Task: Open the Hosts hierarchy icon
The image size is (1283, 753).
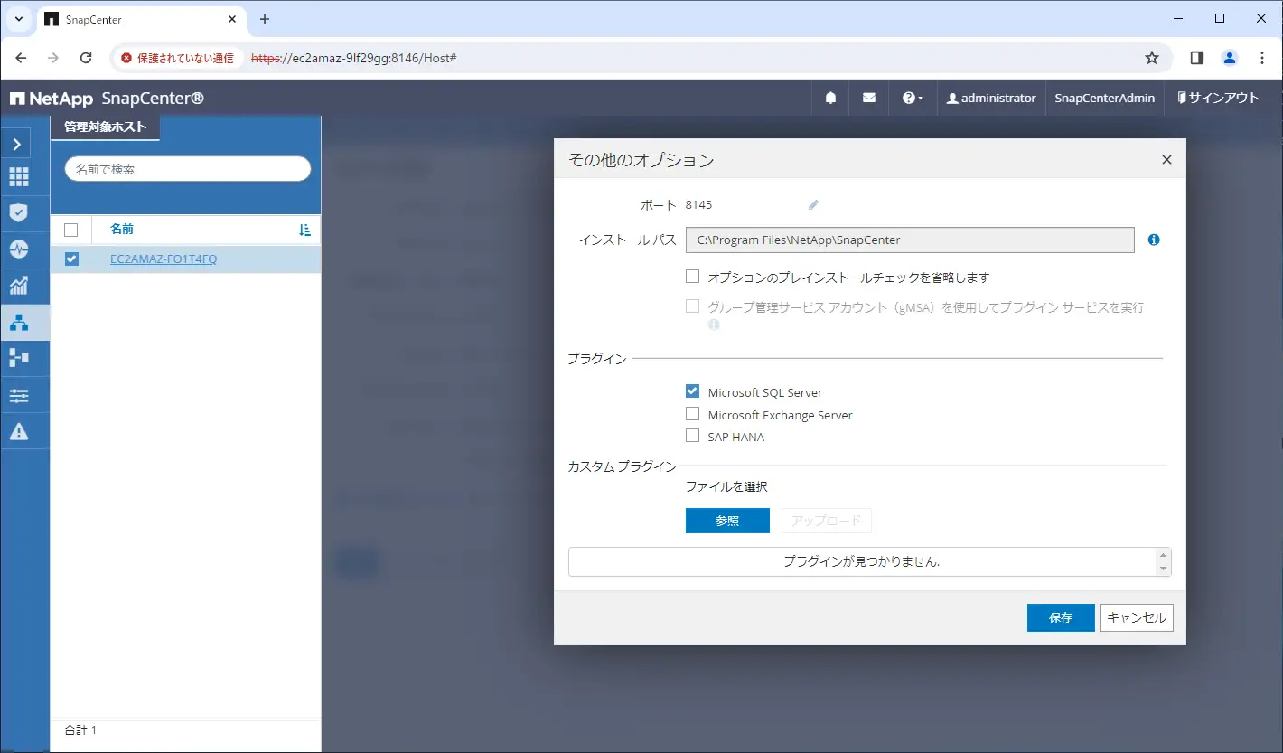Action: pos(18,322)
